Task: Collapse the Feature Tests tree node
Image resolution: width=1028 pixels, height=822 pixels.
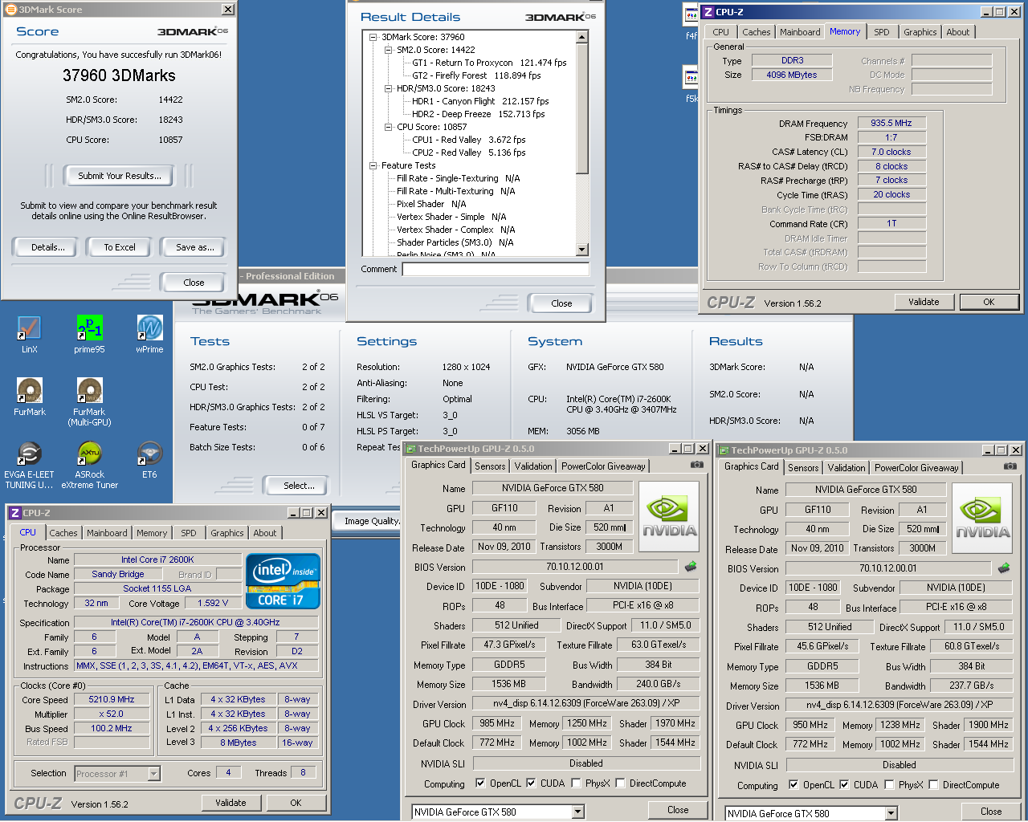Action: (373, 165)
